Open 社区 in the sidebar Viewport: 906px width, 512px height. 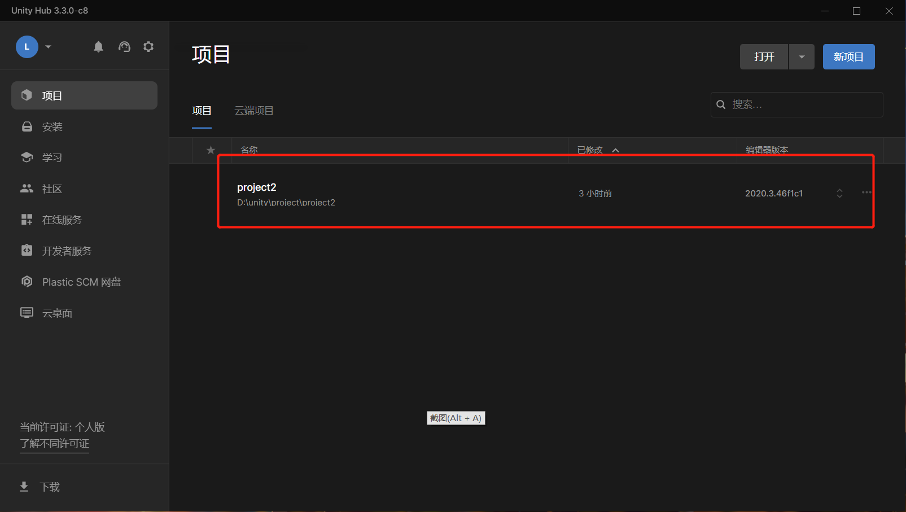[x=84, y=189]
